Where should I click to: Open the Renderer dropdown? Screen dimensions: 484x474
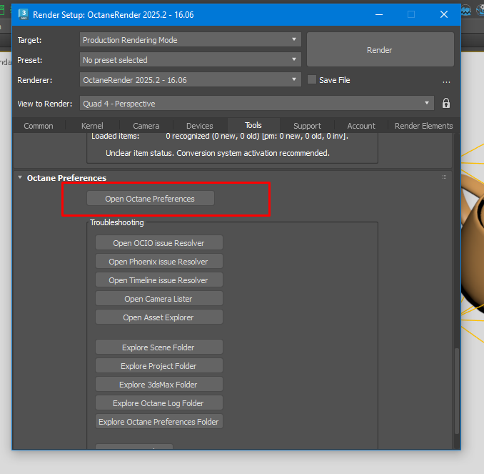pos(190,80)
